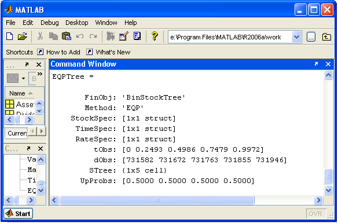Open the Profiler toolbar icon
This screenshot has width=338, height=223.
point(137,36)
